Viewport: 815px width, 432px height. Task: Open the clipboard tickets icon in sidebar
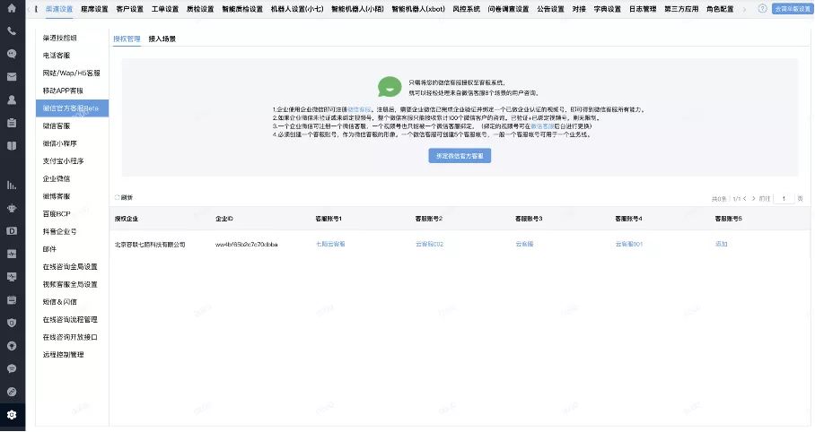(12, 123)
